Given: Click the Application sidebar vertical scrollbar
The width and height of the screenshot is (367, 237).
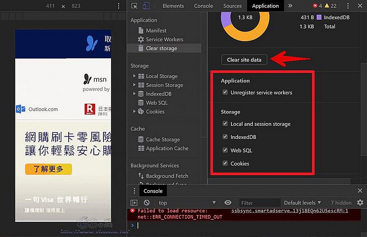Looking at the screenshot, I should (204, 75).
